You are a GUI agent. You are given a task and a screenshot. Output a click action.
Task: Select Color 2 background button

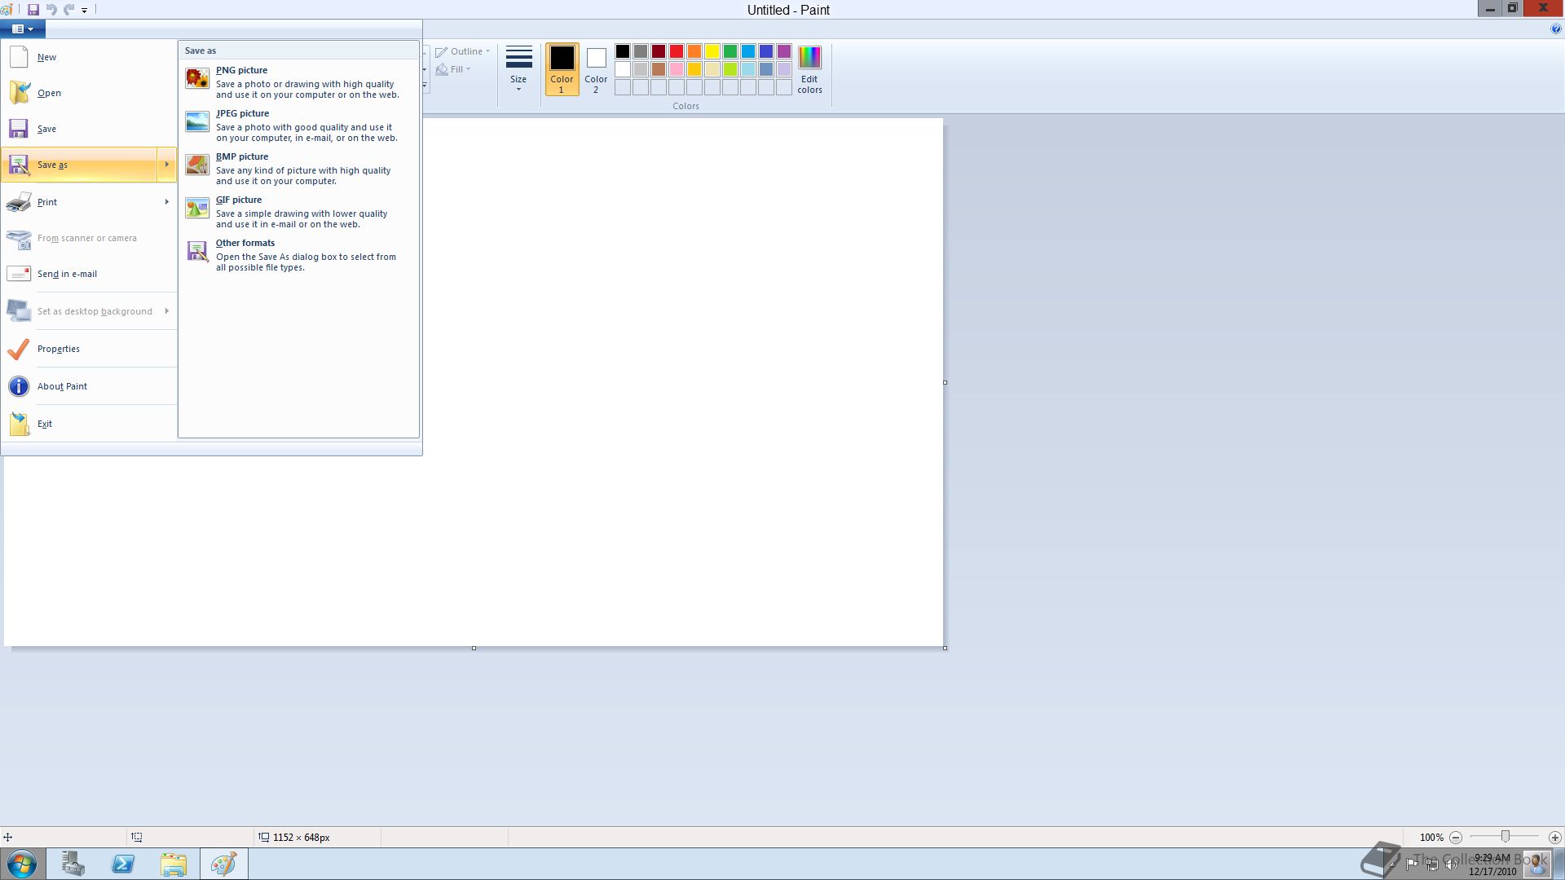coord(596,70)
